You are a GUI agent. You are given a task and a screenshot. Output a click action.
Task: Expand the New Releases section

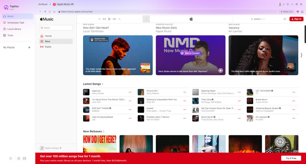[94, 132]
